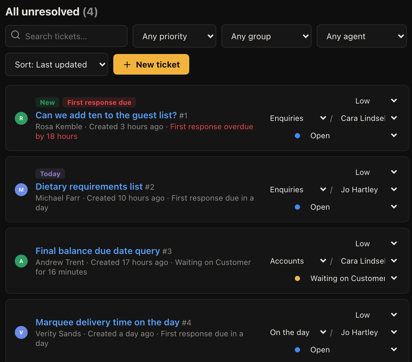Open ticket Can we add ten to the guest list?
This screenshot has height=362, width=412.
[106, 115]
